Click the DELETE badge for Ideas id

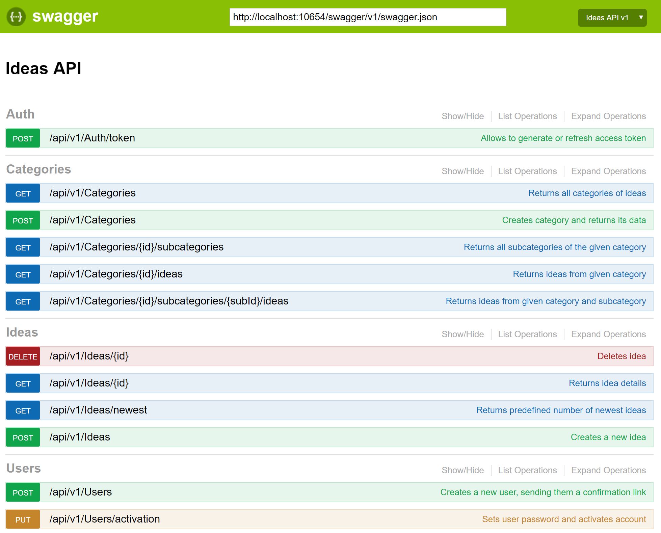pyautogui.click(x=23, y=356)
